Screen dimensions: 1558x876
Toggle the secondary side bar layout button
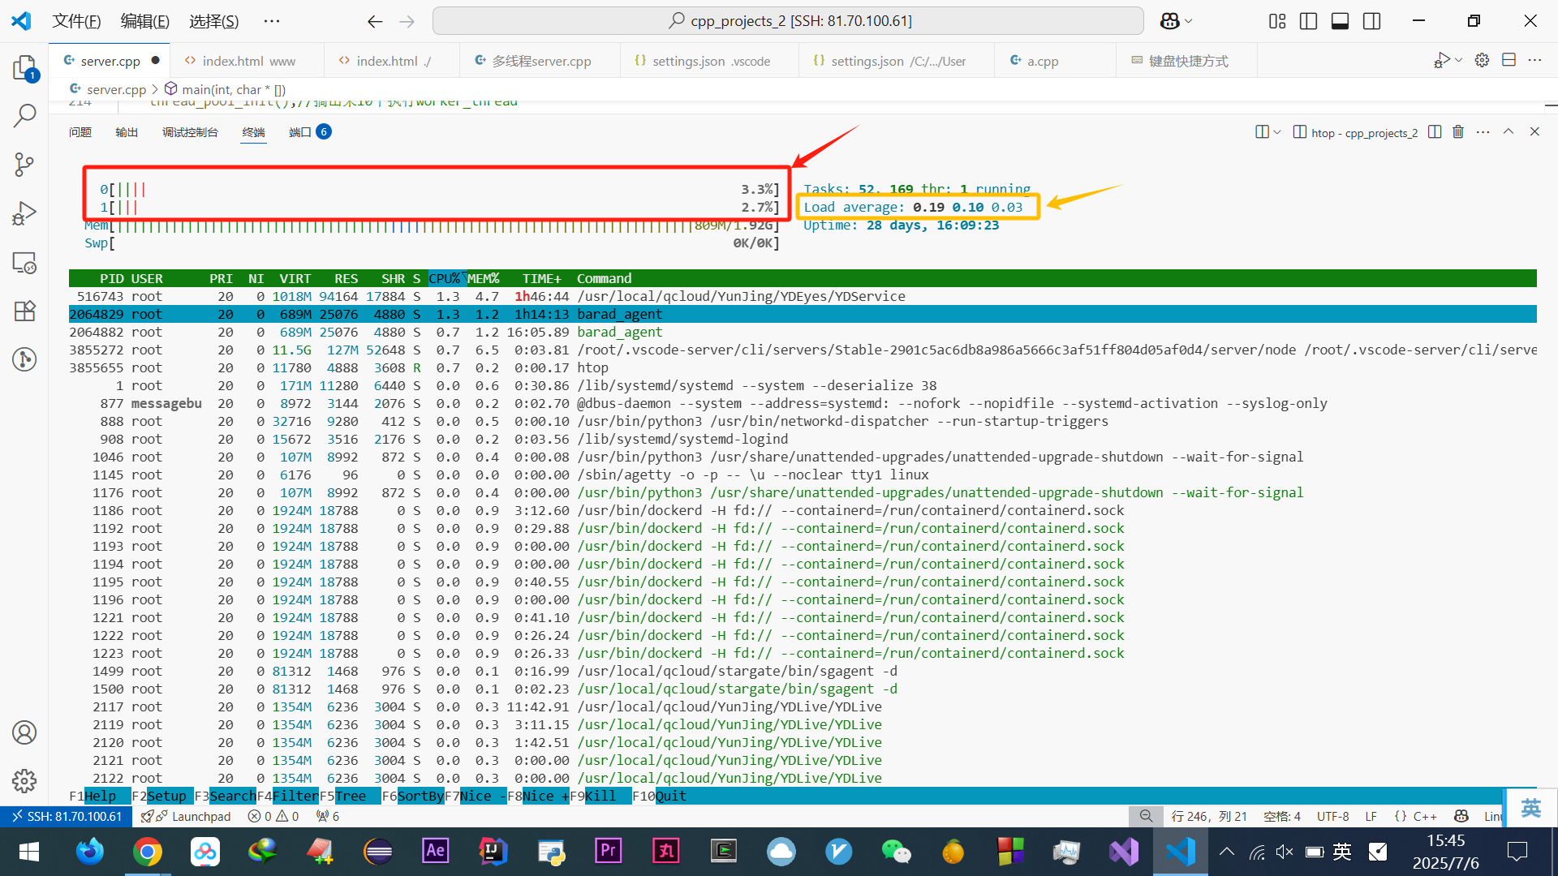pos(1371,21)
